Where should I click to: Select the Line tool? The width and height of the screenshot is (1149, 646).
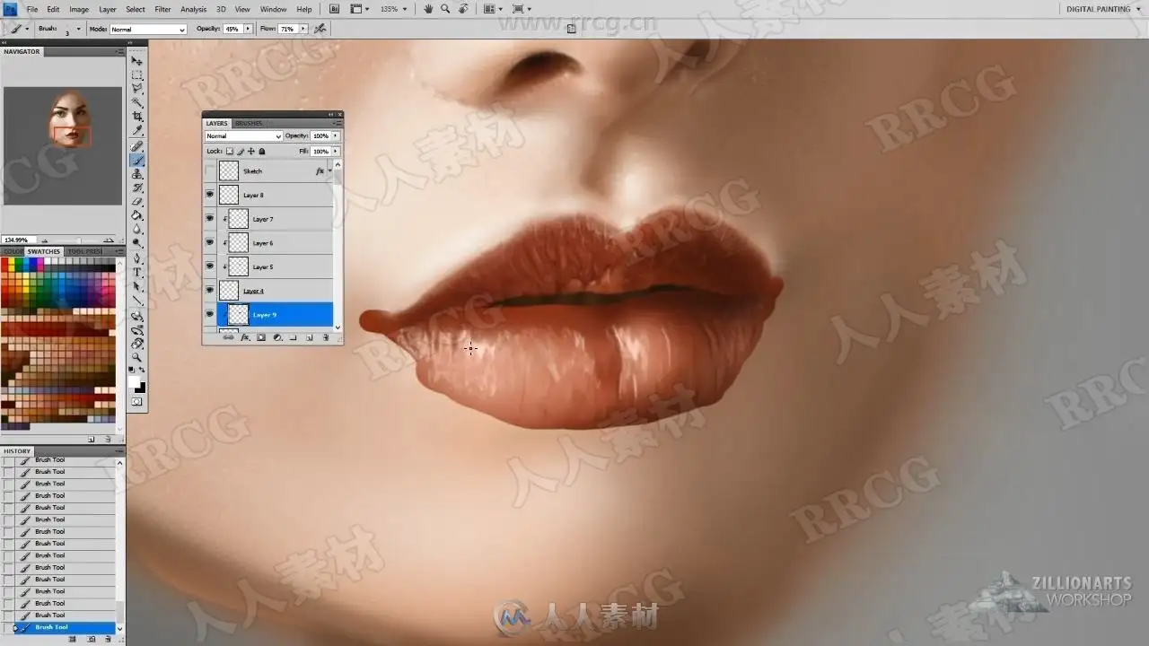click(x=137, y=300)
